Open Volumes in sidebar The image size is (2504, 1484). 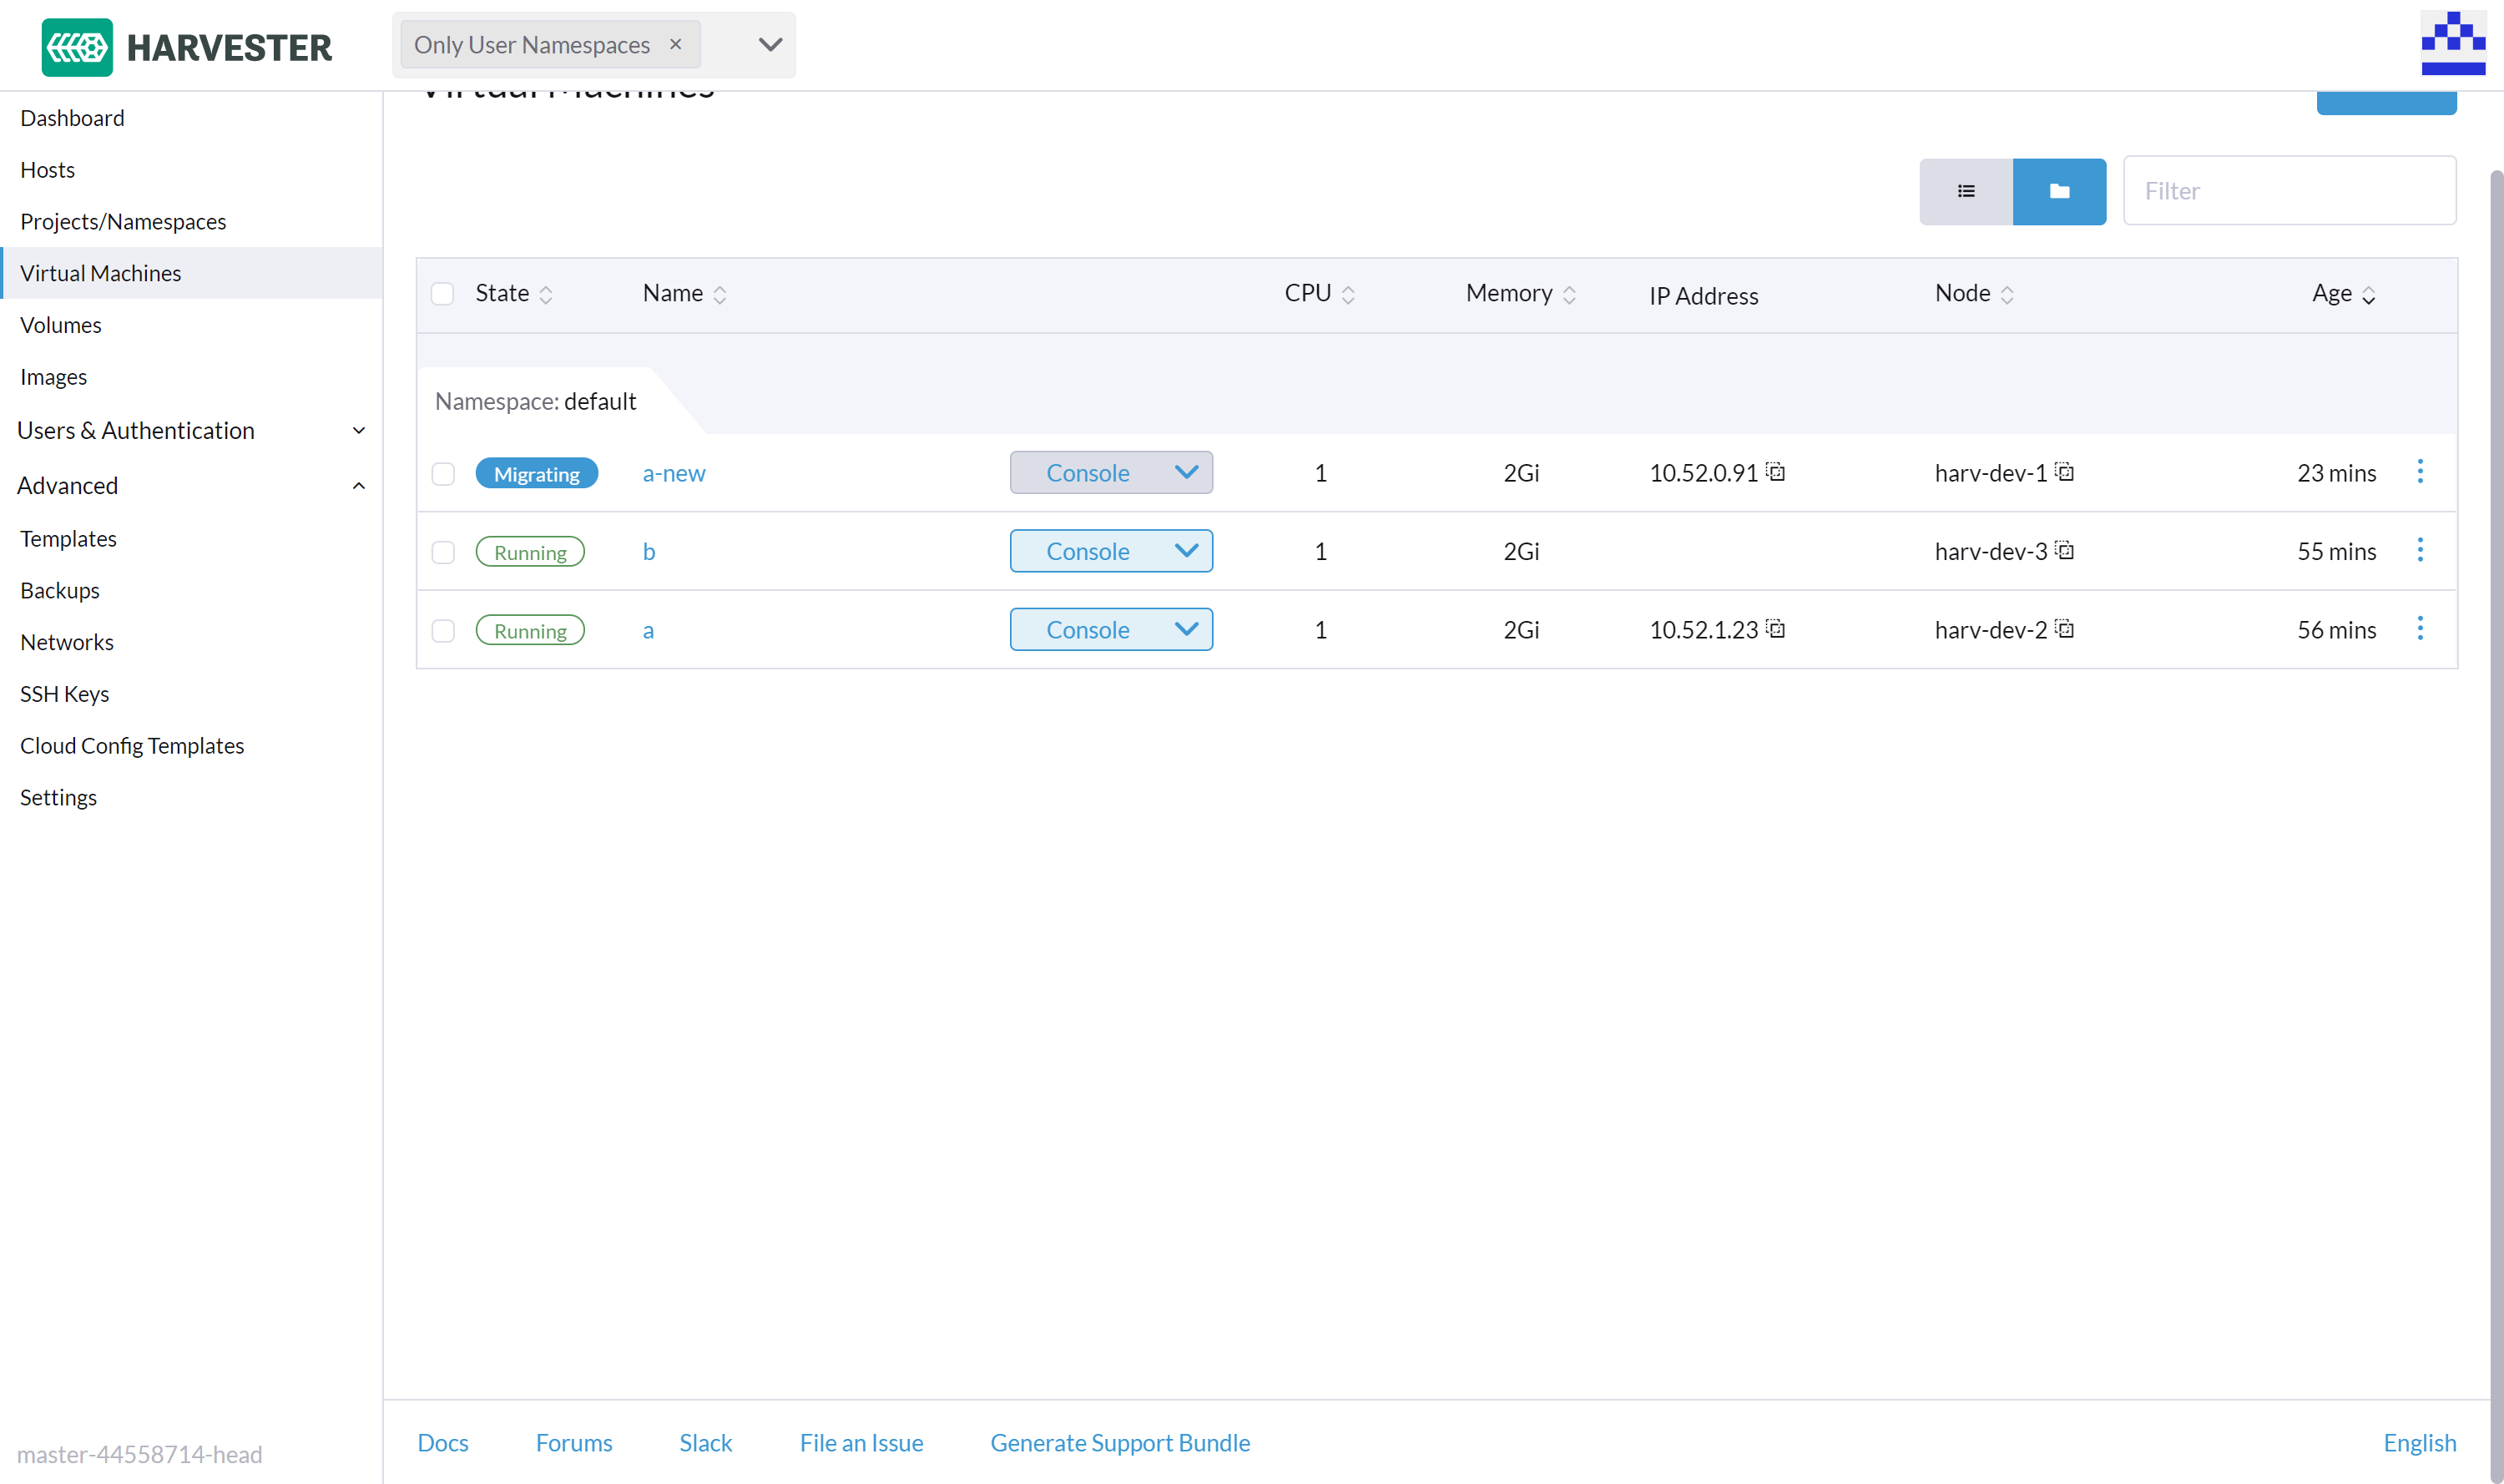(x=60, y=325)
